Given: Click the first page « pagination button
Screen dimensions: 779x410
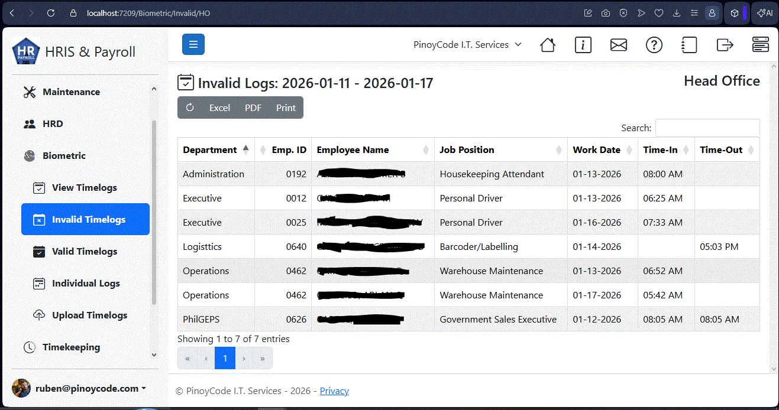Looking at the screenshot, I should [x=188, y=358].
